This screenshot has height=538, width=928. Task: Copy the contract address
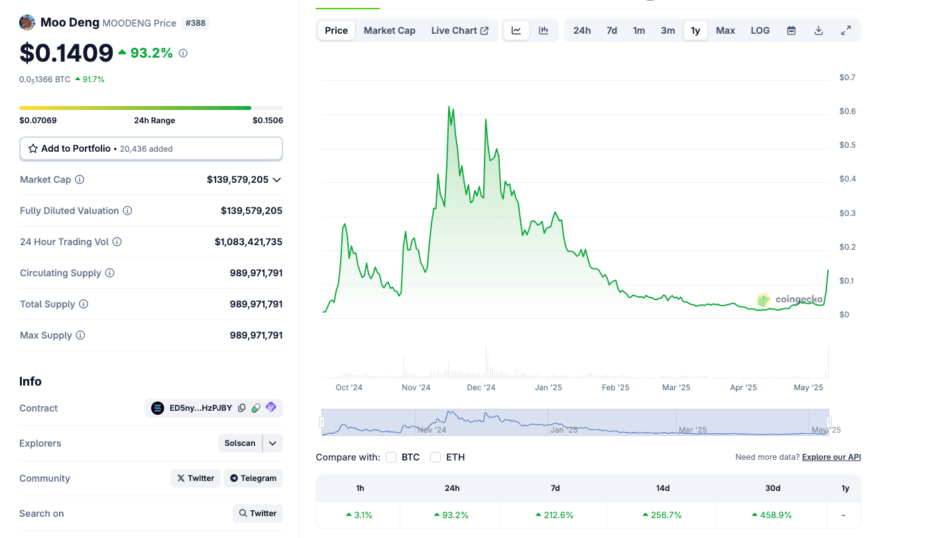(241, 408)
